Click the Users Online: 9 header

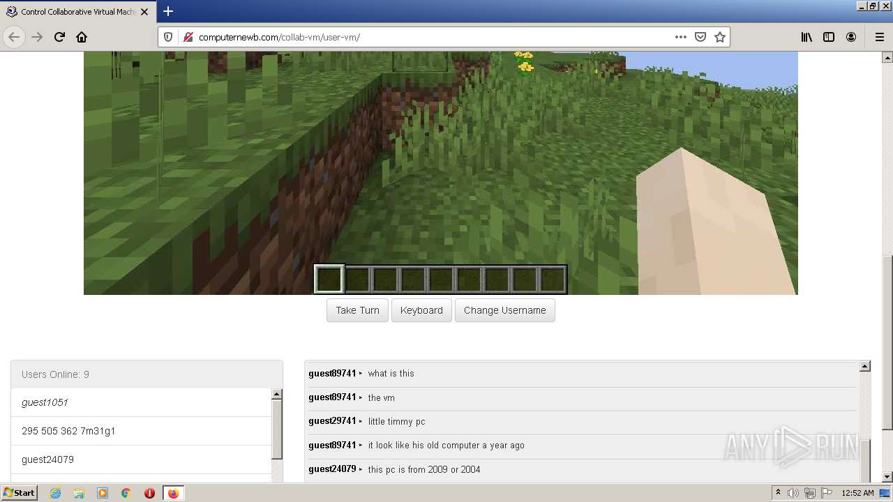147,374
